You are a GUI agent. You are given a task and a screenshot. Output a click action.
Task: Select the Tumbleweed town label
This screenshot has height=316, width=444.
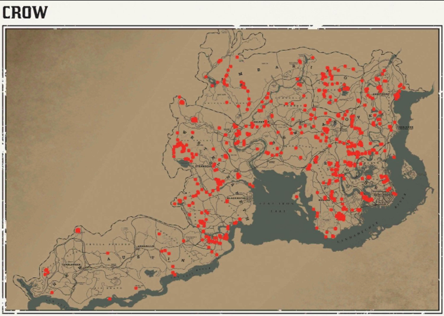(71, 264)
